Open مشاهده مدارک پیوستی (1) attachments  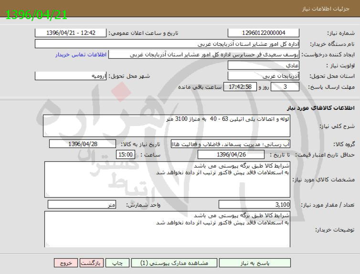pyautogui.click(x=174, y=263)
